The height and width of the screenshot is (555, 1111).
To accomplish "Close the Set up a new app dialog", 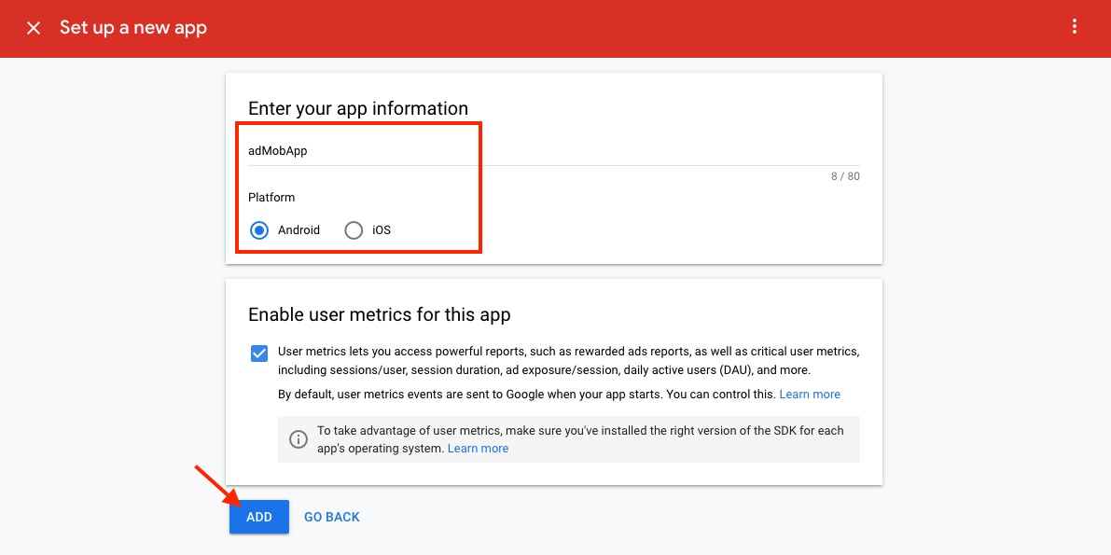I will coord(34,28).
